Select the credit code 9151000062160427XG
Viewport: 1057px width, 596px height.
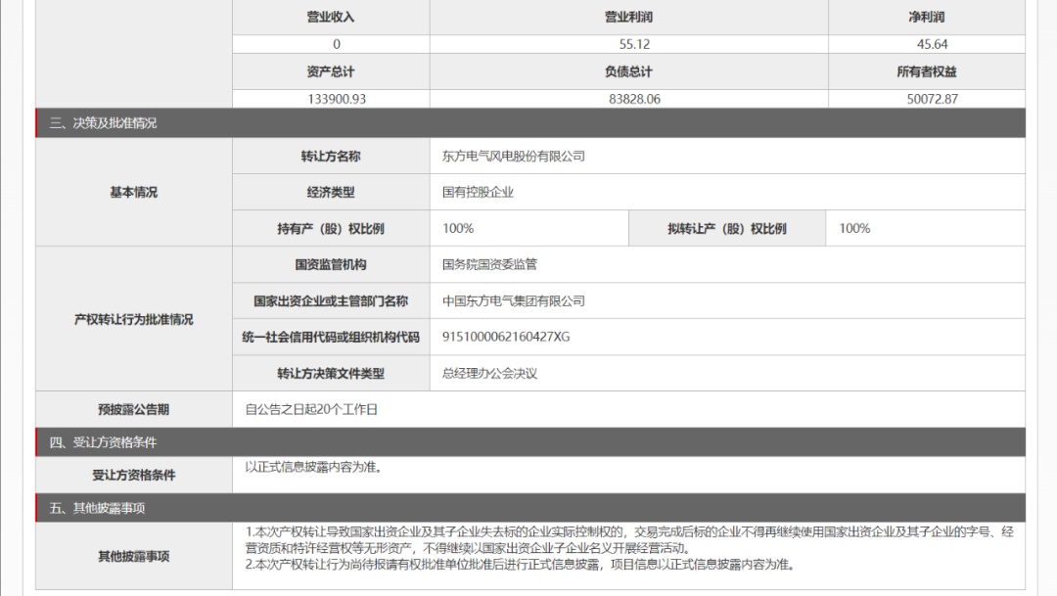506,337
